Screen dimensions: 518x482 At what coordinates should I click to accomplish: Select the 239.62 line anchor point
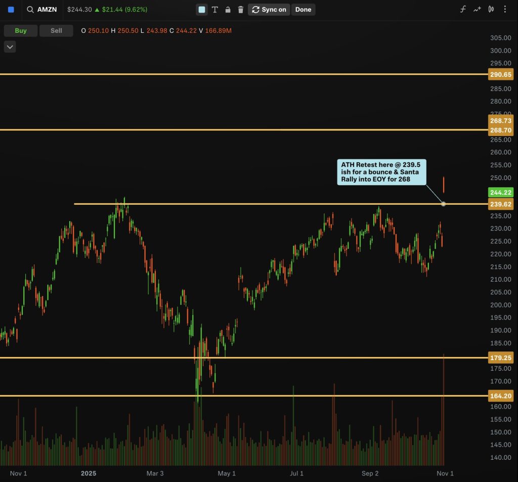pos(444,204)
